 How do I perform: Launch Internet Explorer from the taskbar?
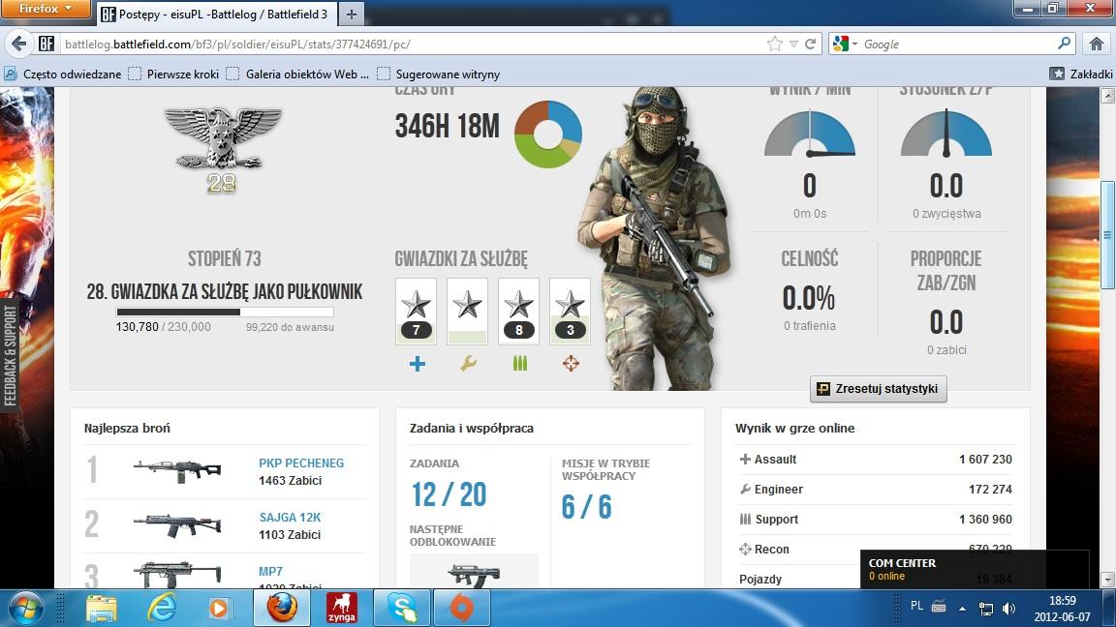pos(162,609)
